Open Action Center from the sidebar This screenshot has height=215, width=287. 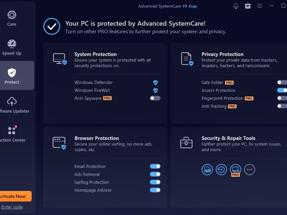click(x=12, y=134)
